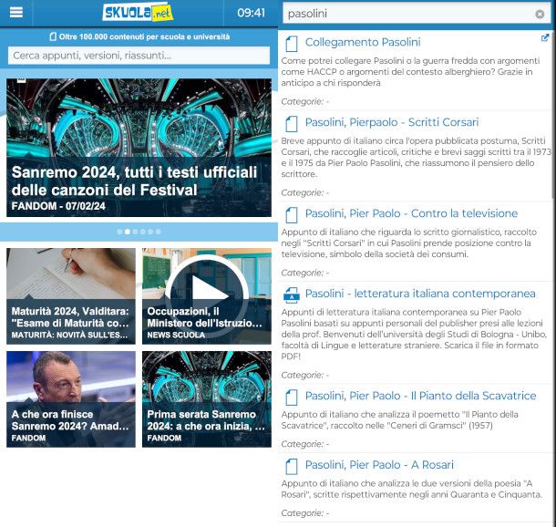
Task: Open Sanremo 2024 testi ufficiali banner
Action: click(x=139, y=148)
